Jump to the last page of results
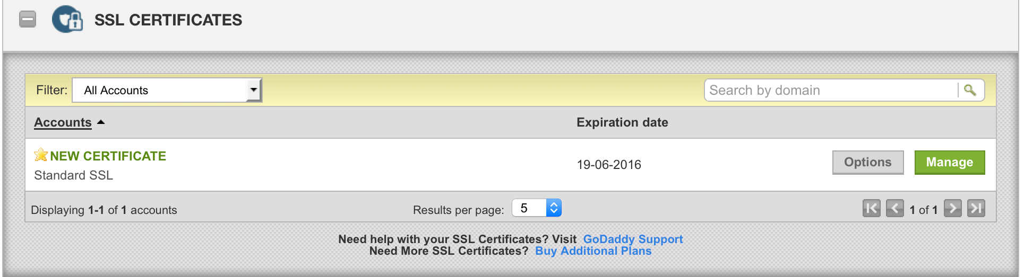Image resolution: width=1024 pixels, height=277 pixels. click(976, 208)
